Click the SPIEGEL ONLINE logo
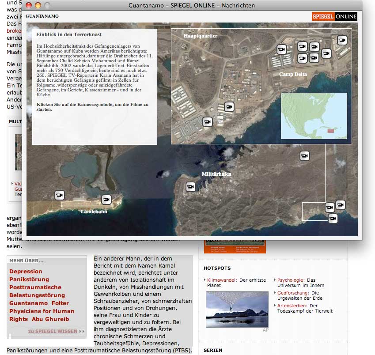This screenshot has width=375, height=355. [x=334, y=17]
